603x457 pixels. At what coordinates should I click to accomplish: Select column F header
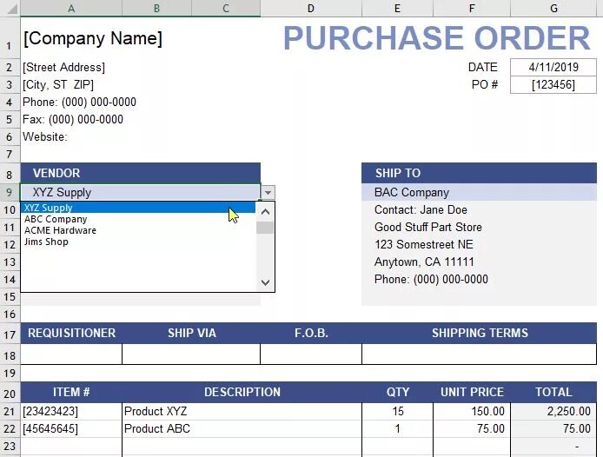click(472, 8)
